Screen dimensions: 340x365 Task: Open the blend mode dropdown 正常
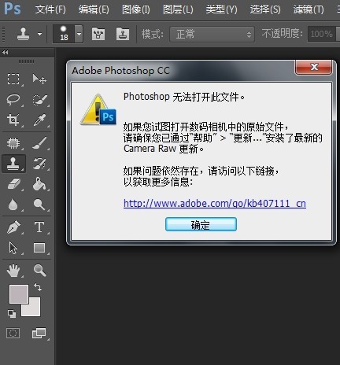pyautogui.click(x=212, y=34)
